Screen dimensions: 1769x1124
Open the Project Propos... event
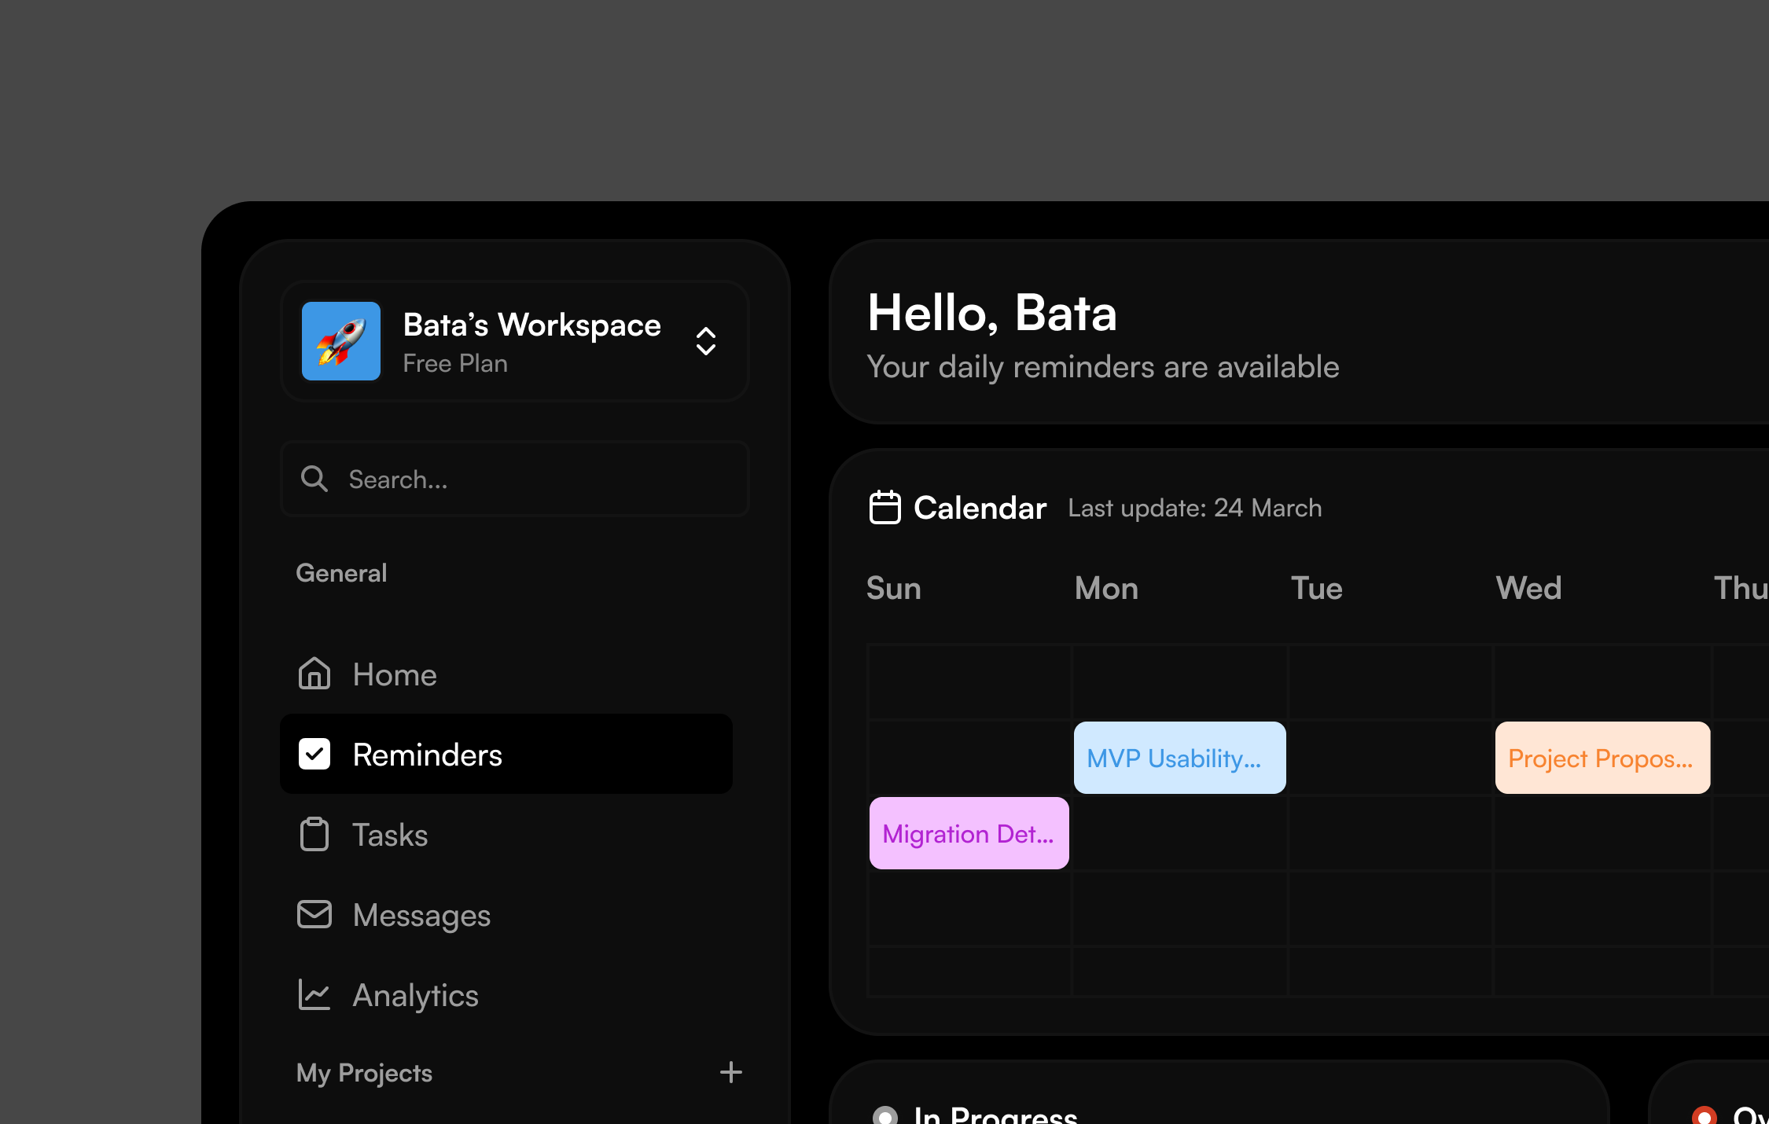(x=1602, y=758)
